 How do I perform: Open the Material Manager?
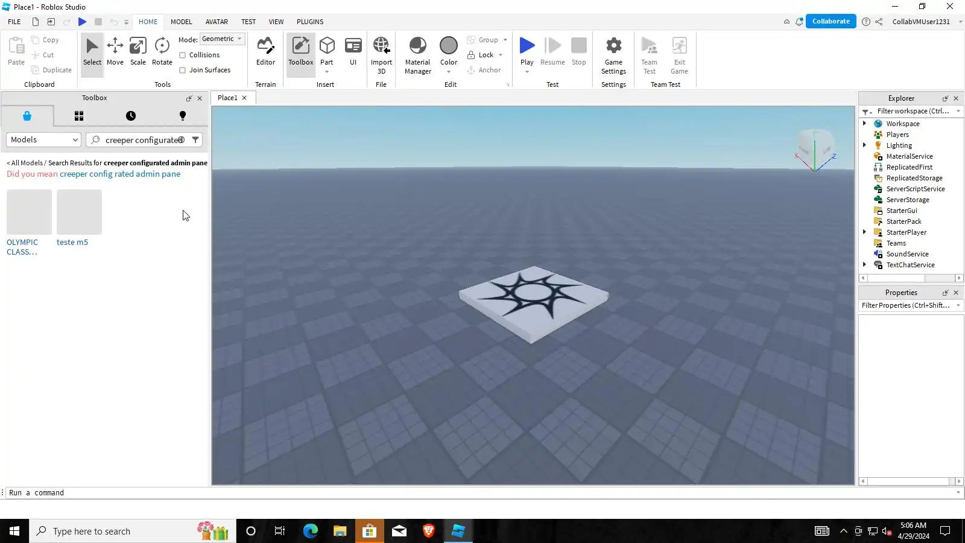coord(418,55)
